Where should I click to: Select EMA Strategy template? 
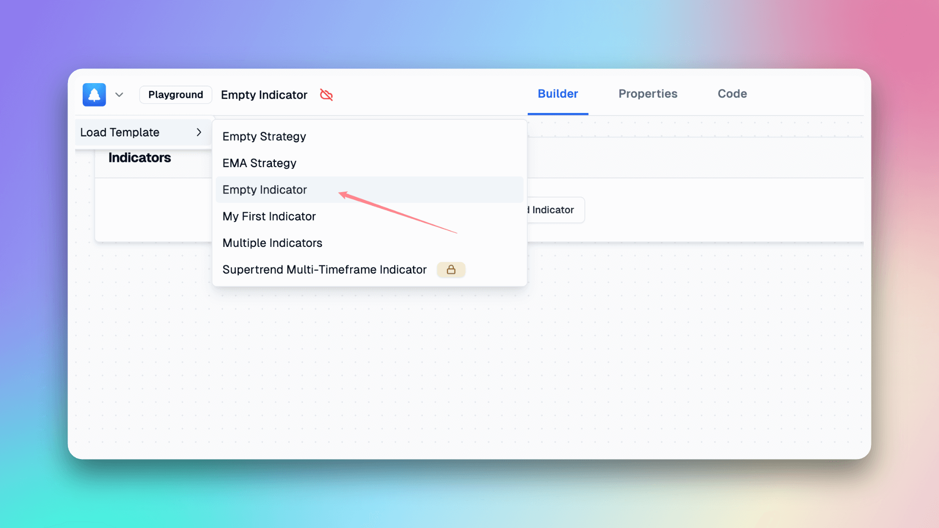259,162
